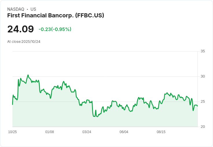Viewport: 213px width, 147px height.
Task: Click the 01/08 date on the x-axis
Action: tap(49, 132)
